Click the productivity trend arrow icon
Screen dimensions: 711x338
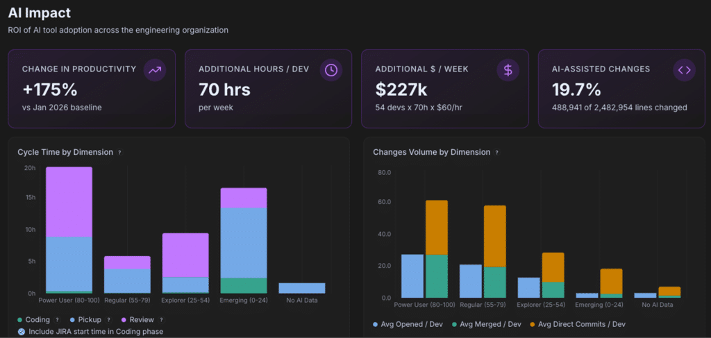point(155,70)
